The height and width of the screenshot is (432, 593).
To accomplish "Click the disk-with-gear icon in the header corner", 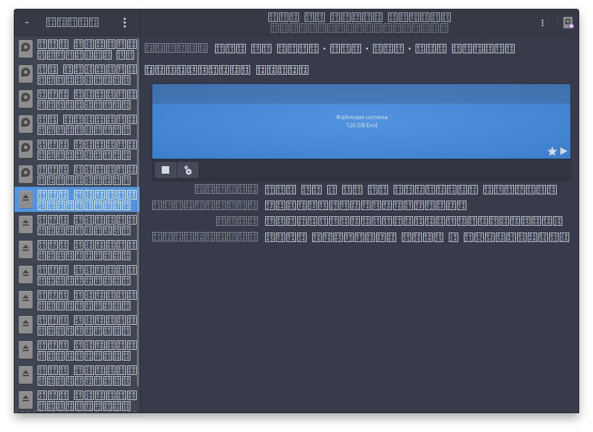I will point(568,23).
